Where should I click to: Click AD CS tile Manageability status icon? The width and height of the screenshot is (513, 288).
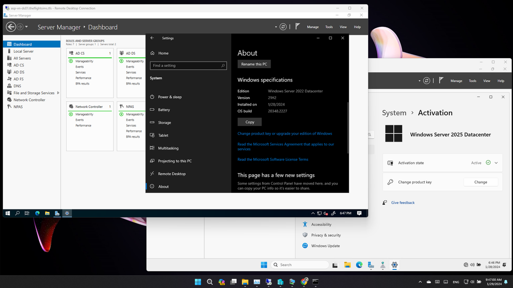click(71, 61)
